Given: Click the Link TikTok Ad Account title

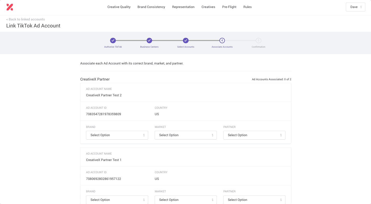Looking at the screenshot, I should (33, 26).
